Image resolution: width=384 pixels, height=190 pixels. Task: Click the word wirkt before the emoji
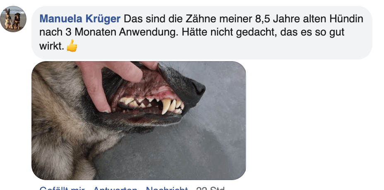tap(52, 46)
